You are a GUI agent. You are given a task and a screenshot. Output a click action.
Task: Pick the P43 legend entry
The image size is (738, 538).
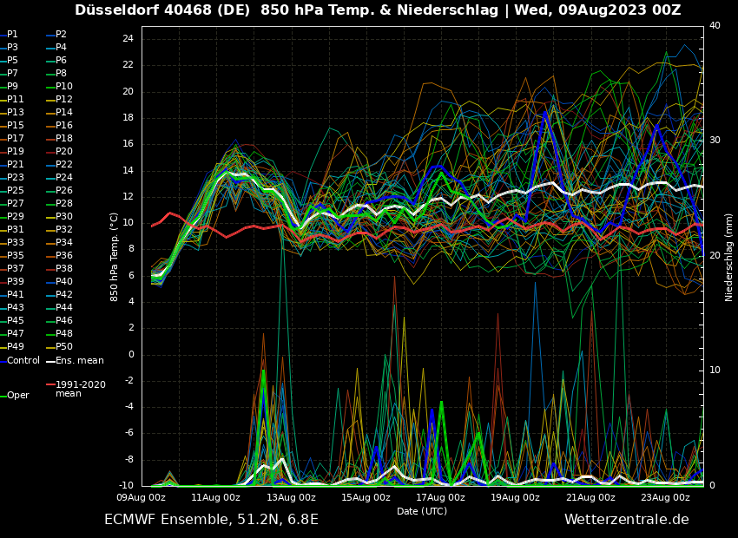tap(16, 308)
